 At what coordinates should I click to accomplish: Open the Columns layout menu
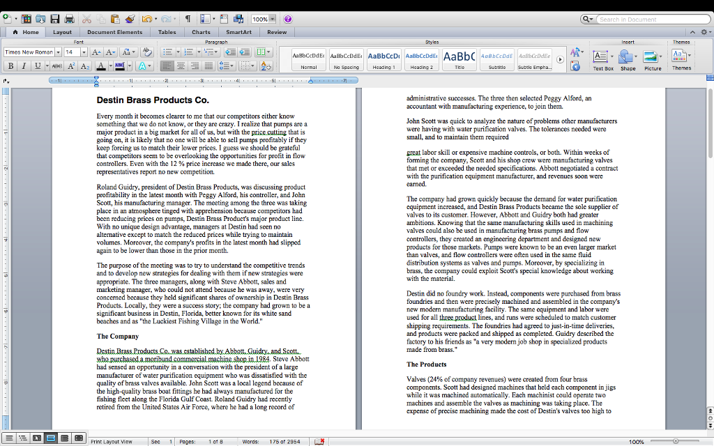pyautogui.click(x=263, y=52)
